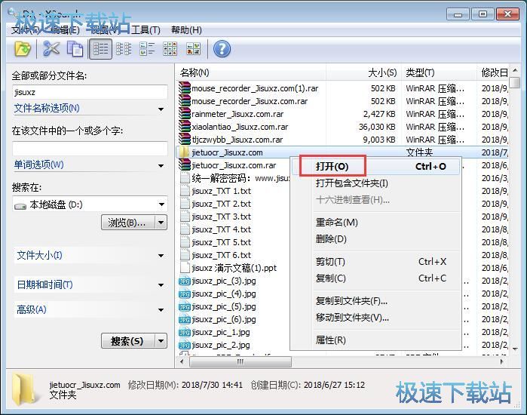527x415 pixels.
Task: Click icon of jisuxz 演示文稿(1).ppt
Action: pyautogui.click(x=185, y=268)
